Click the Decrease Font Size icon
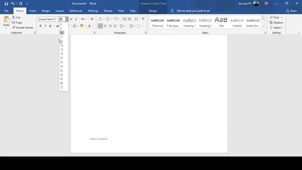 point(76,19)
